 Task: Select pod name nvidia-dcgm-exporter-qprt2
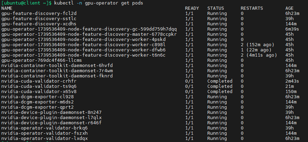pyautogui.click(x=38, y=107)
